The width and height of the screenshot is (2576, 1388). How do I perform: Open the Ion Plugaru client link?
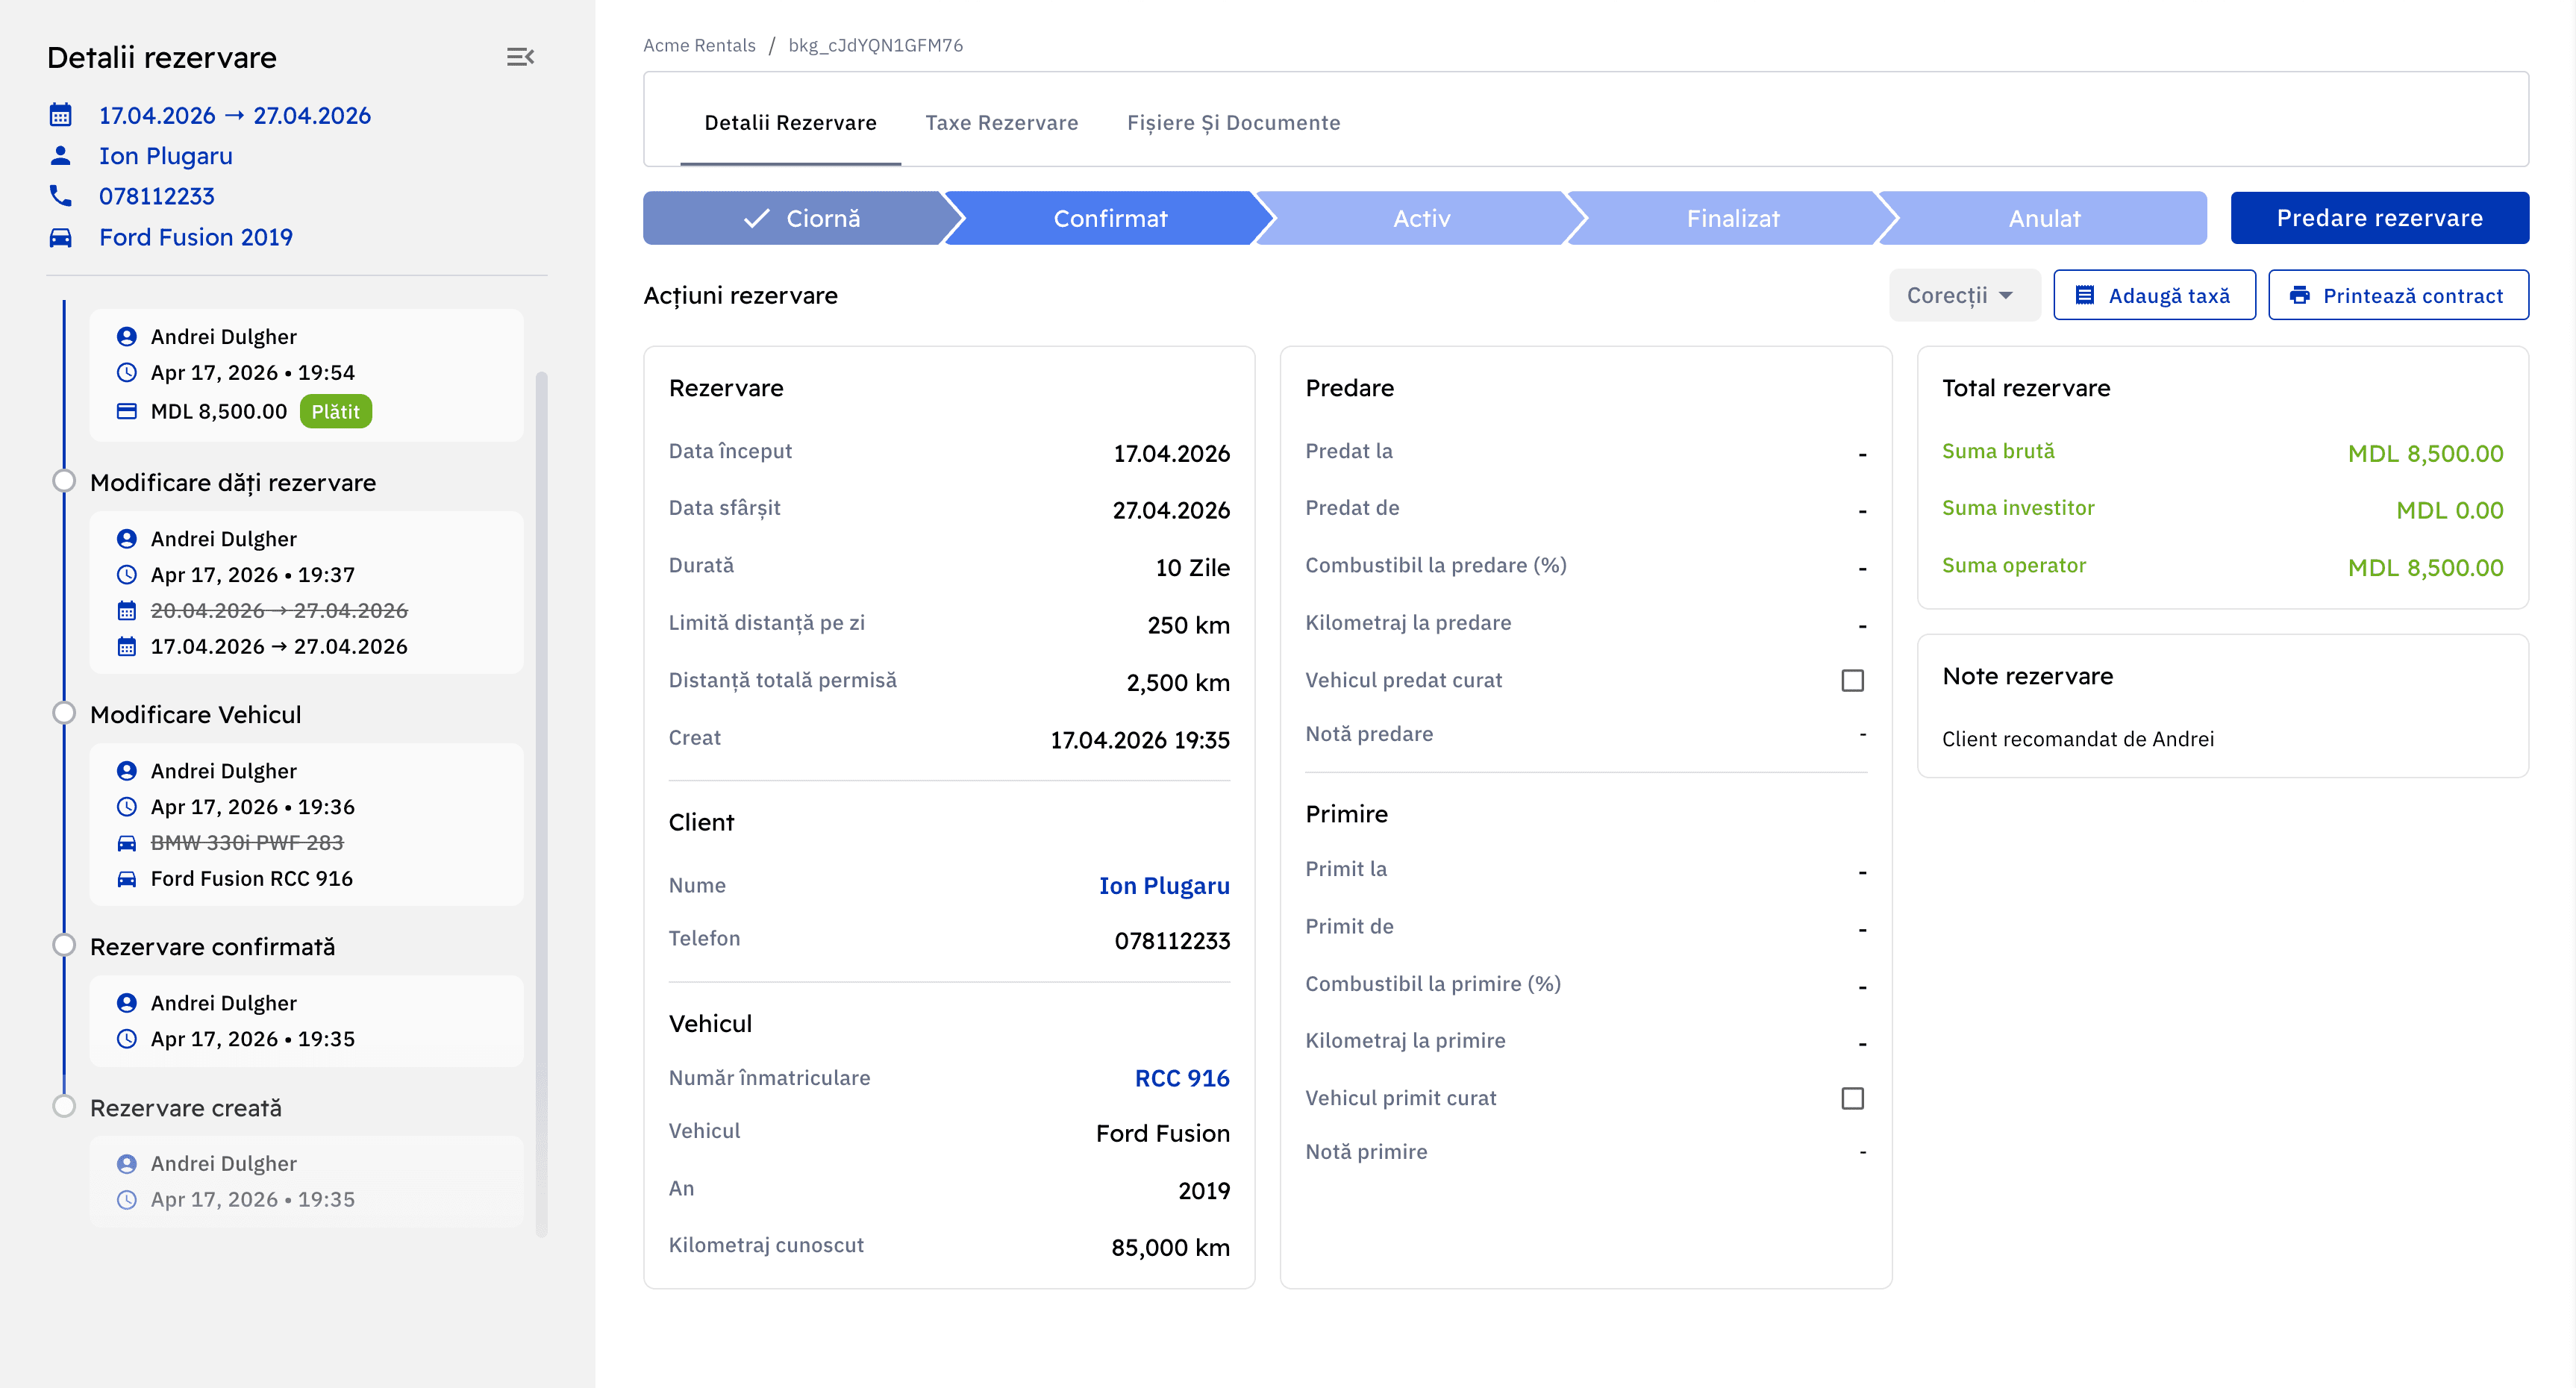1163,886
